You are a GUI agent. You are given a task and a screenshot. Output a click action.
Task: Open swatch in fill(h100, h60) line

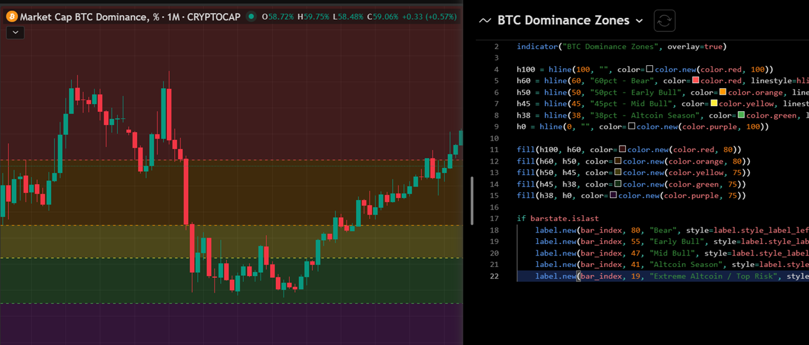623,149
